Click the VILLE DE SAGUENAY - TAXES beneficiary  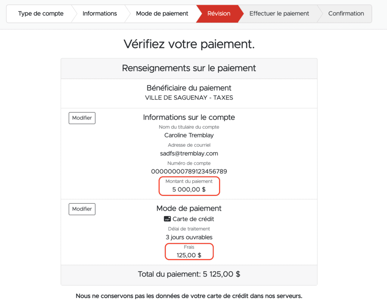pyautogui.click(x=189, y=98)
